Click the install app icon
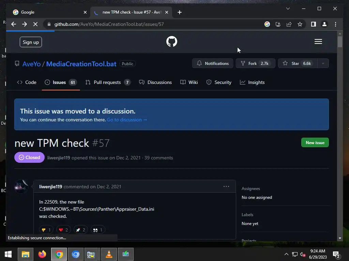Screen dimensions: 349x261 point(278,24)
